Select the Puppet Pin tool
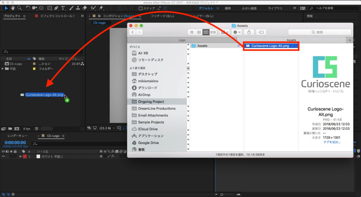 click(x=101, y=8)
